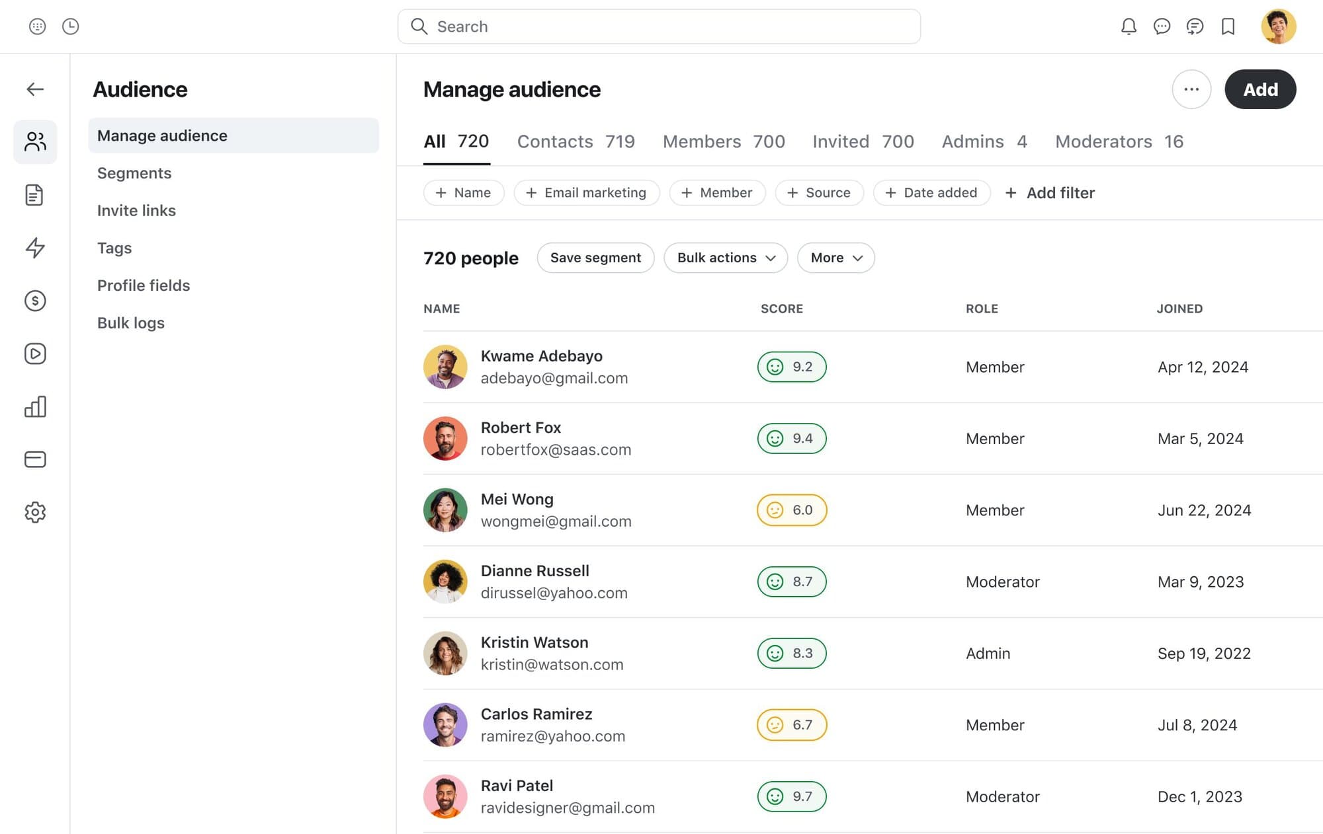Expand the Bulk actions dropdown

[726, 258]
